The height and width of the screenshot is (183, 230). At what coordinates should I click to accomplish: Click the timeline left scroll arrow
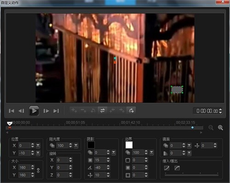tap(7, 132)
